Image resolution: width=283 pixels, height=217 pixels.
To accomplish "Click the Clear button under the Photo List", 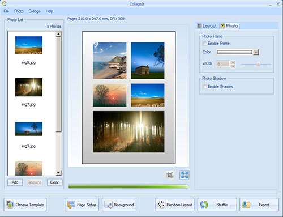I will (x=54, y=182).
